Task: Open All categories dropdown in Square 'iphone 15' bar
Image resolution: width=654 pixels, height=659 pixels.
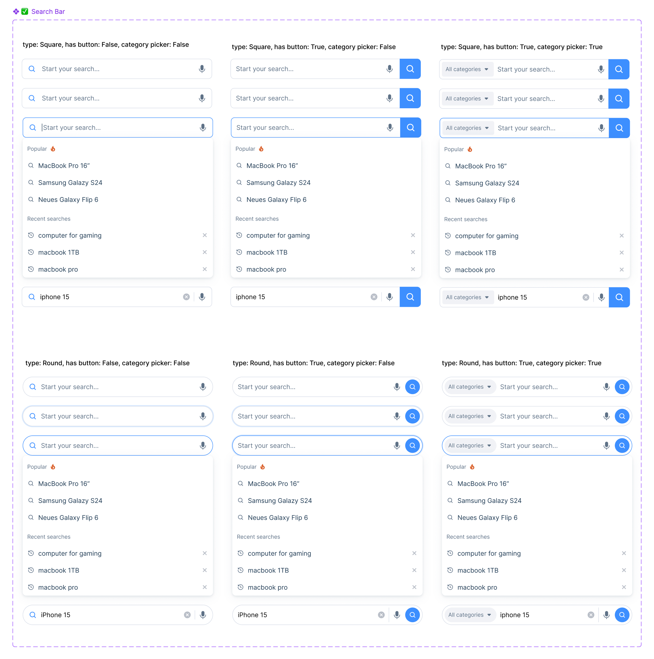Action: [467, 297]
